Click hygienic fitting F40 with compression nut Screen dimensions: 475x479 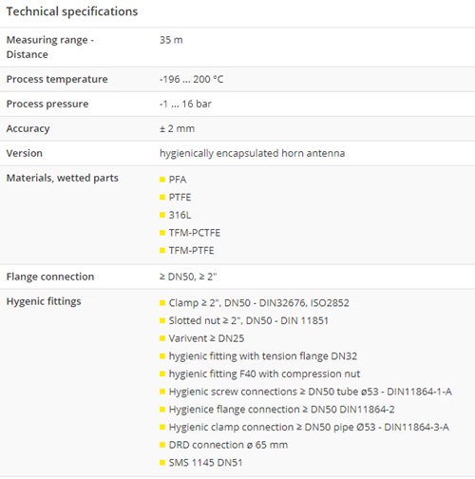tap(264, 374)
